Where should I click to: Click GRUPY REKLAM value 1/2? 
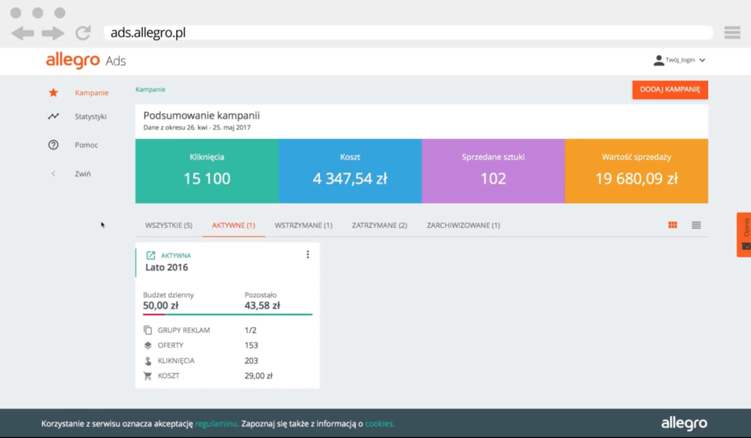point(250,330)
